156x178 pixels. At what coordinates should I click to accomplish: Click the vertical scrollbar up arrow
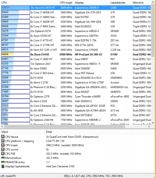(x=153, y=2)
